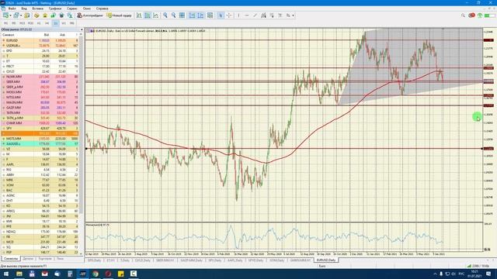This screenshot has width=497, height=279.
Task: Select the horizontal line drawing tool
Action: pos(247,15)
